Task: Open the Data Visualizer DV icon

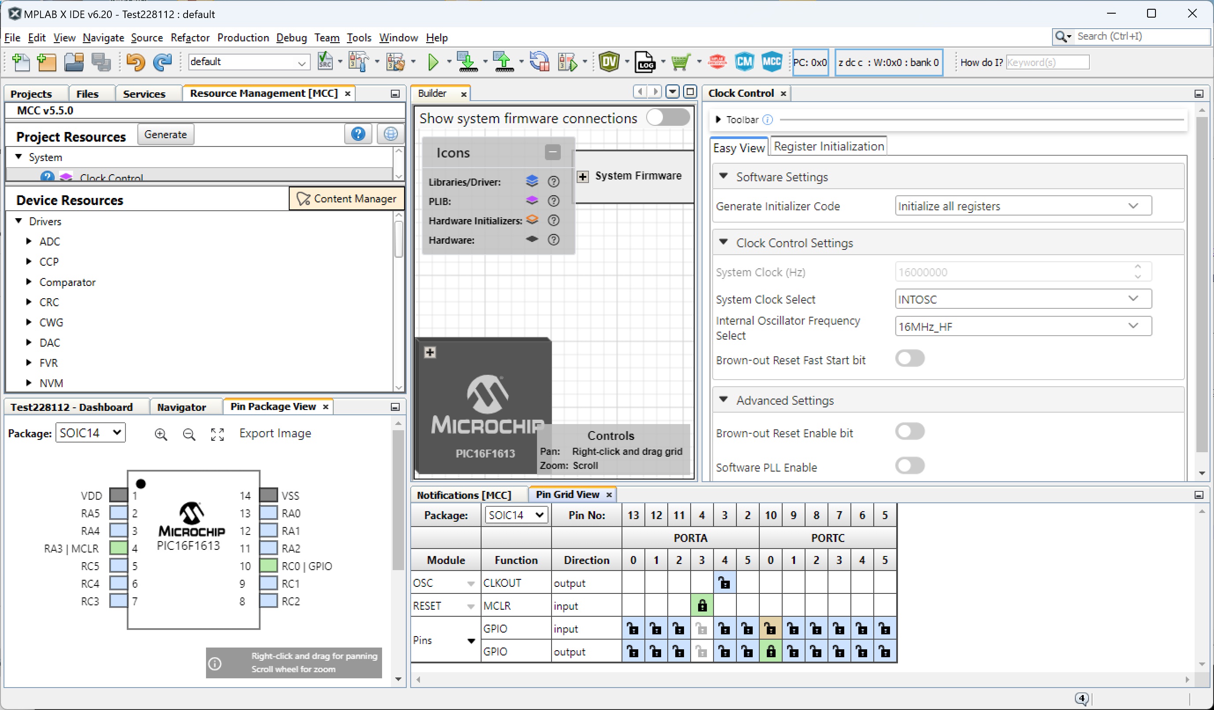Action: 609,62
